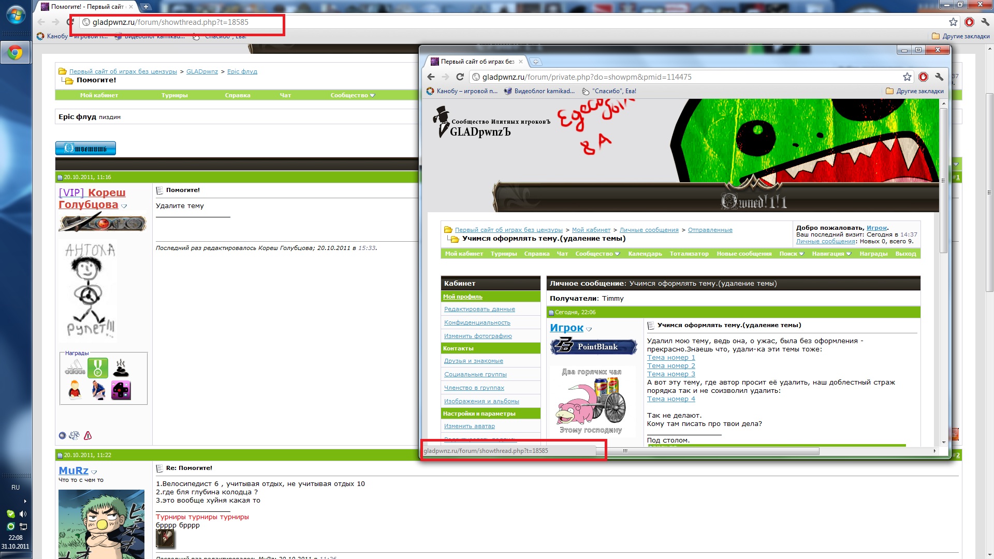This screenshot has height=559, width=994.
Task: Click report warning triangle icon under first post
Action: (88, 435)
